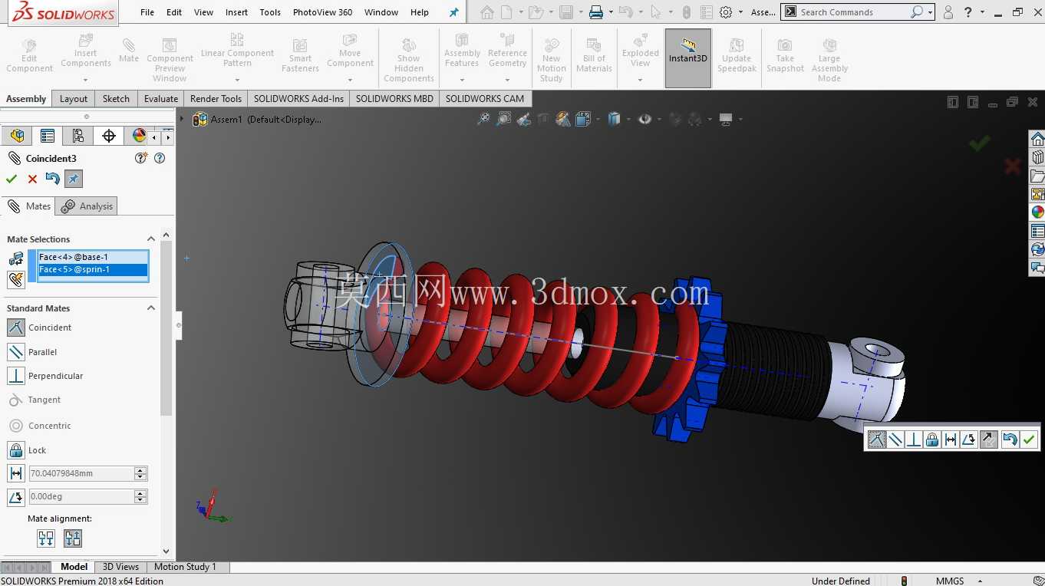
Task: Collapse the Standard Mates section
Action: 151,308
